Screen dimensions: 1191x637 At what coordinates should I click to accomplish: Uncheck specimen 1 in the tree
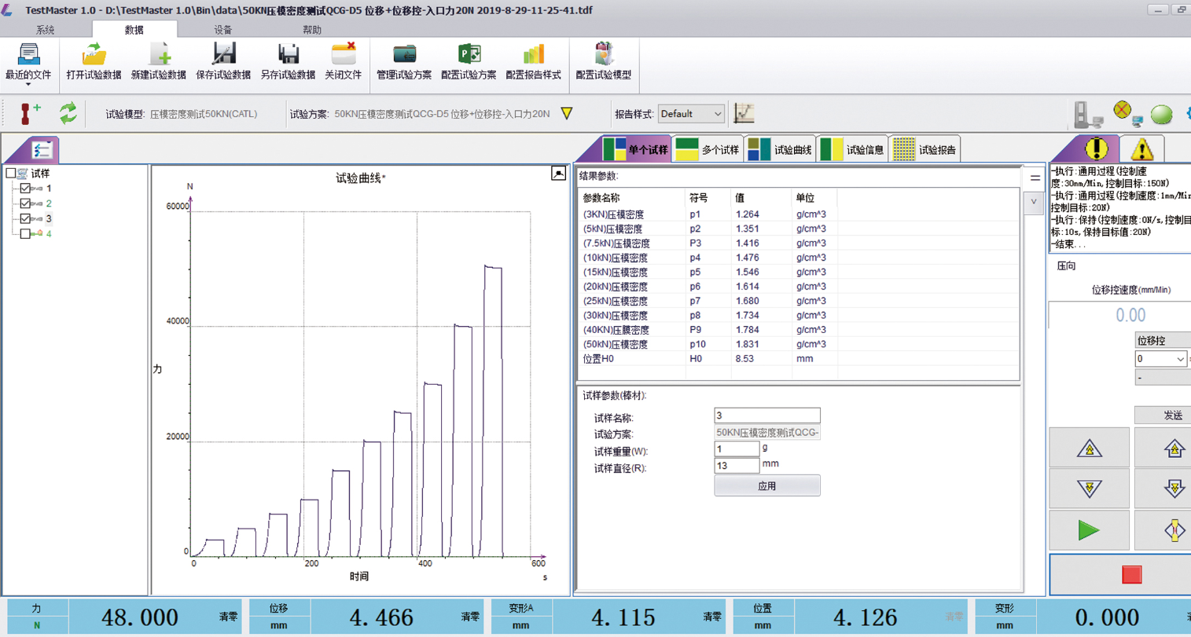pyautogui.click(x=26, y=189)
